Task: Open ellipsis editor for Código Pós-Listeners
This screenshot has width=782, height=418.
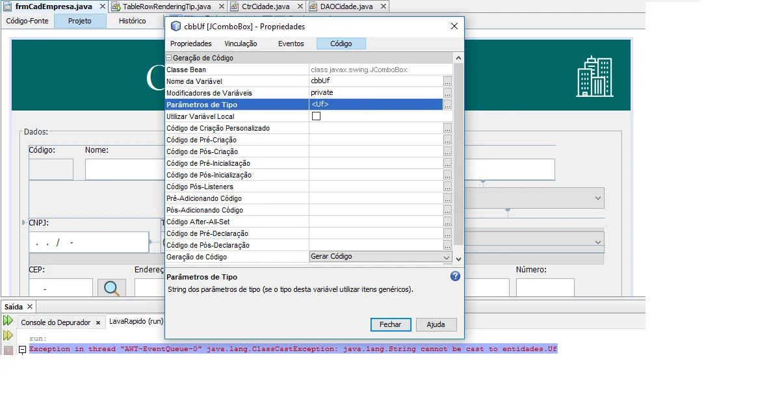Action: click(x=447, y=187)
